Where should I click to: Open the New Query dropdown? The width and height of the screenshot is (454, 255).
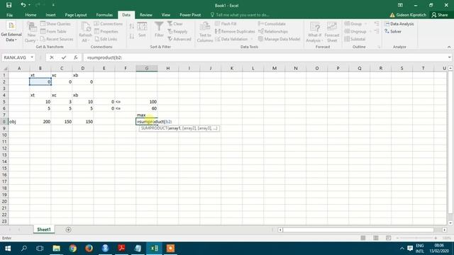click(31, 32)
